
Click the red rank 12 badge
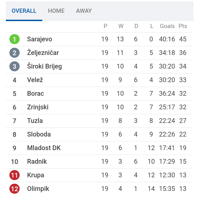click(14, 189)
